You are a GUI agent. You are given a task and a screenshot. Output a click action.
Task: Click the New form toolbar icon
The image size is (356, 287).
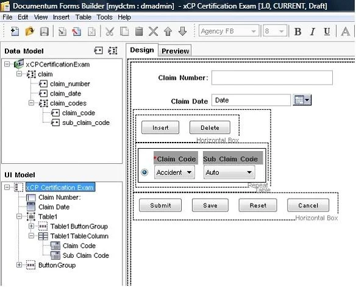pos(15,31)
